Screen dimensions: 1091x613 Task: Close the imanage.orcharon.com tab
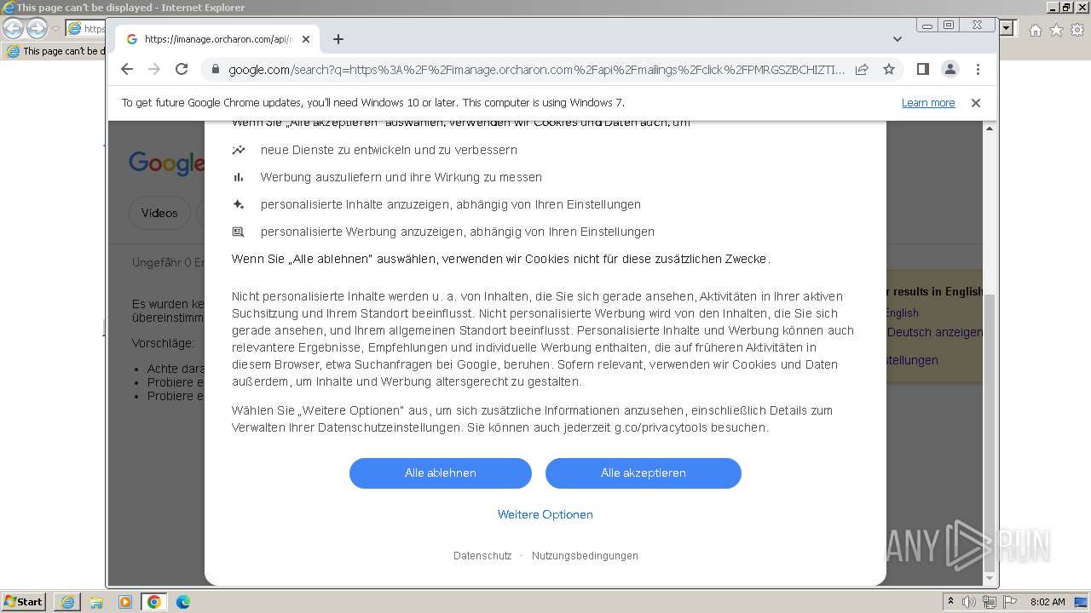pos(306,39)
